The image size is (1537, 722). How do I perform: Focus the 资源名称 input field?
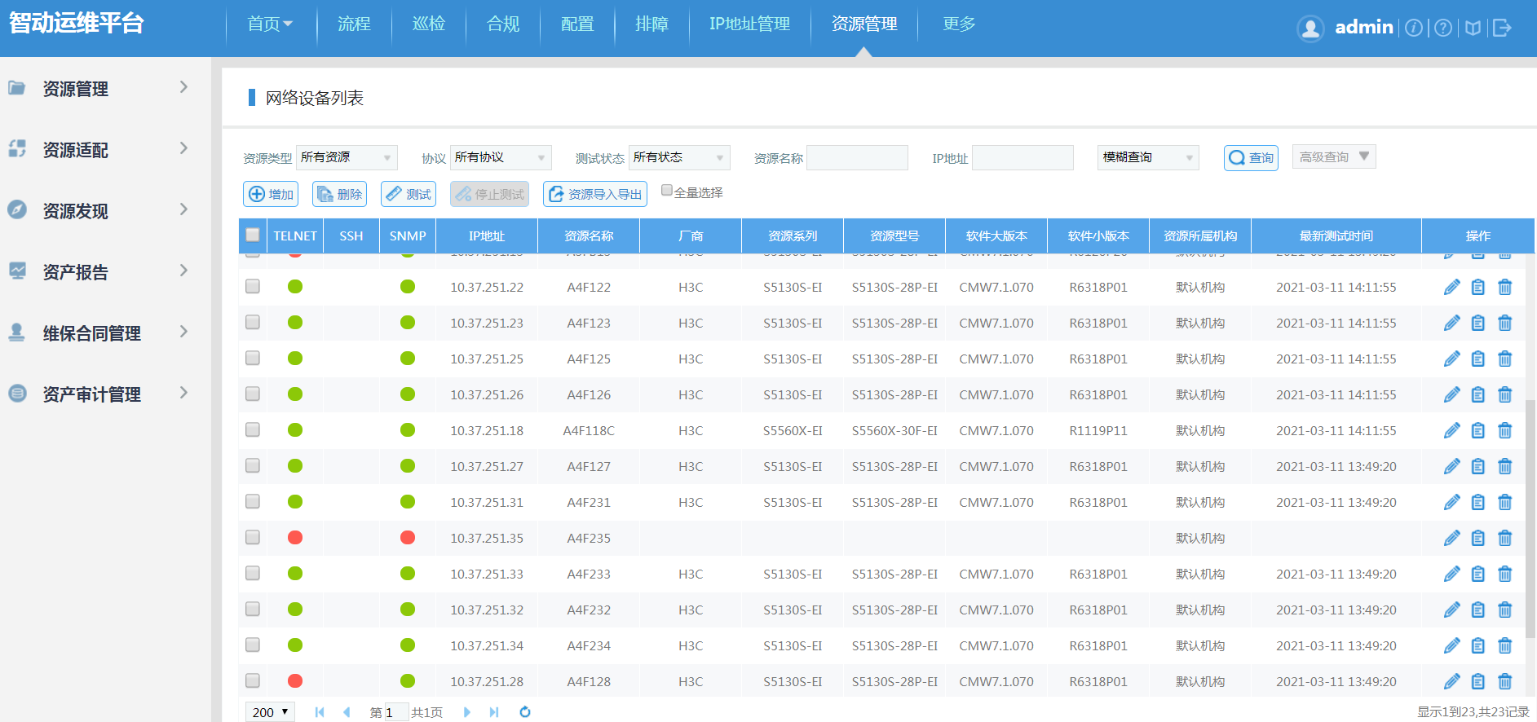coord(857,157)
